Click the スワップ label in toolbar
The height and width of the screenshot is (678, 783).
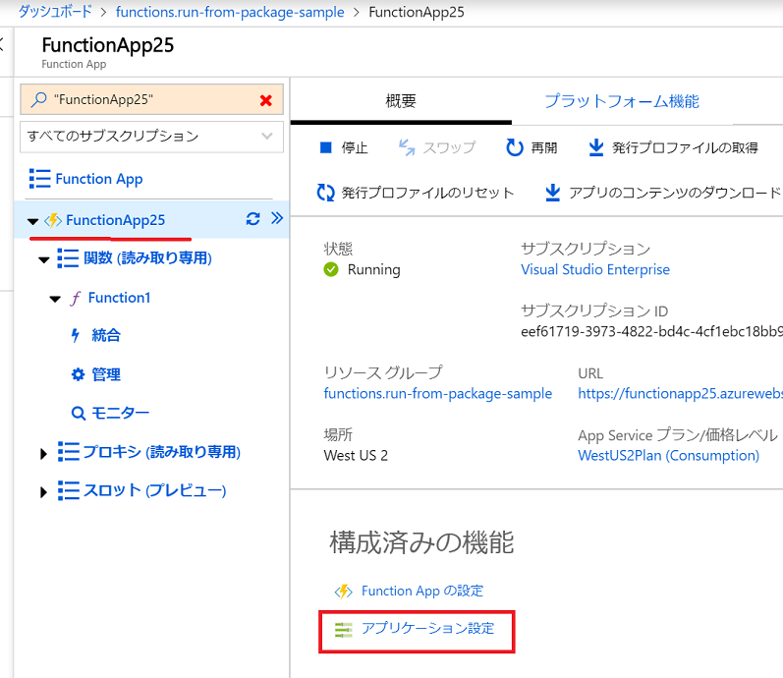(449, 147)
